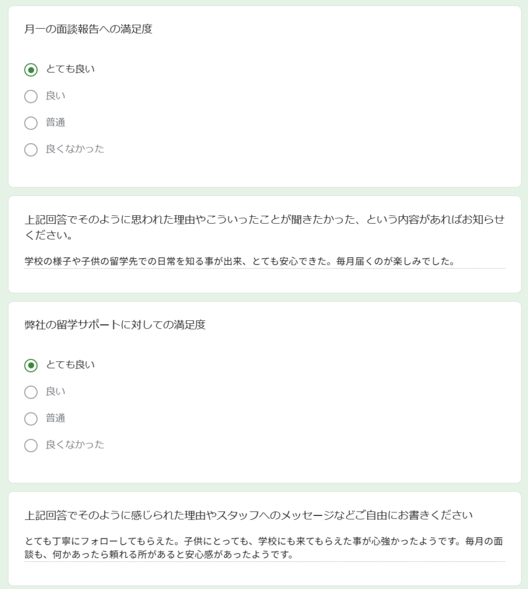Click the answer field starting with とても丁寧にフォロー

264,548
